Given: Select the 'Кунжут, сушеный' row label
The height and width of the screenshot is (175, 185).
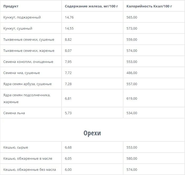Looking at the screenshot, I should point(18,29).
